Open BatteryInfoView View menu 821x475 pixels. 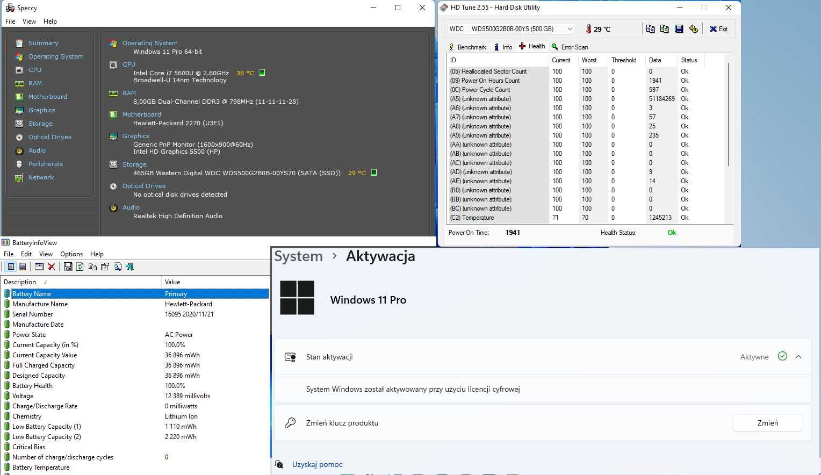[x=46, y=254]
